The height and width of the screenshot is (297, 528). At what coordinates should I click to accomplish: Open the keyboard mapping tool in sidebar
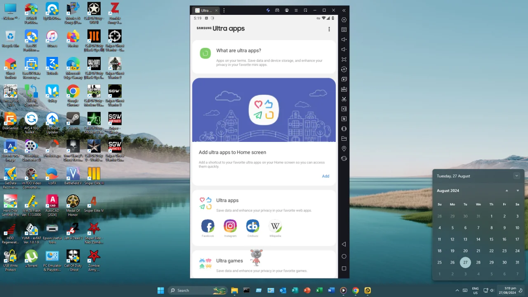(x=344, y=30)
